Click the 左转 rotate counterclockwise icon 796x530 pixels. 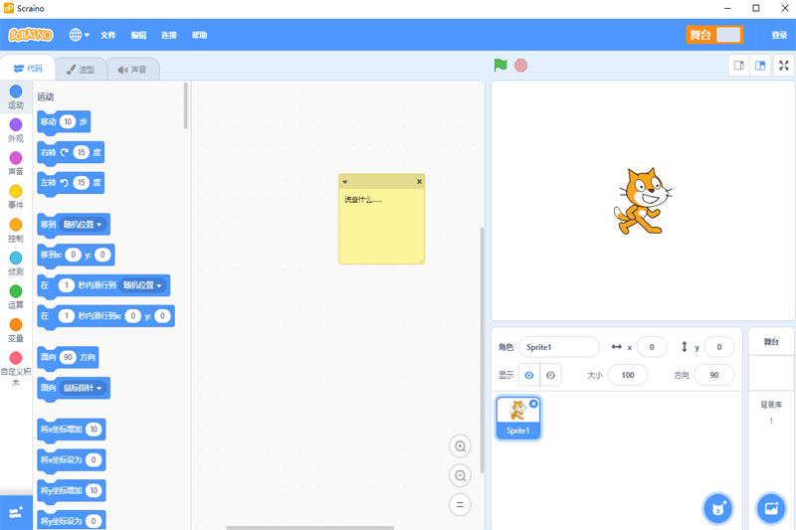[x=65, y=183]
